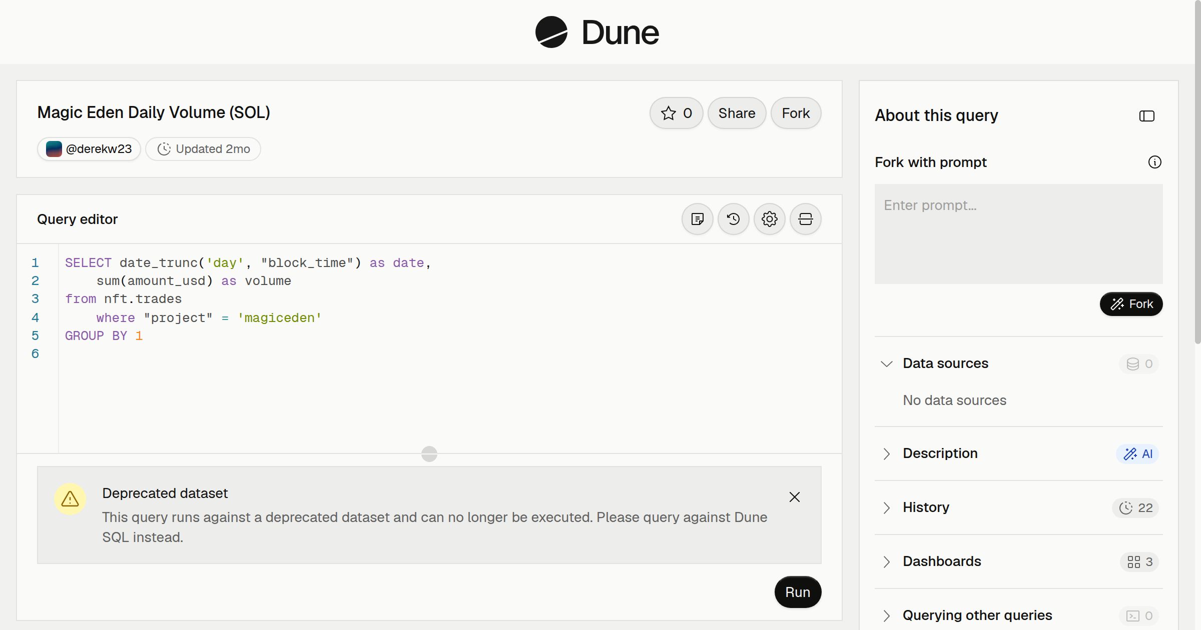
Task: Click the Query editor heading
Action: pyautogui.click(x=77, y=219)
